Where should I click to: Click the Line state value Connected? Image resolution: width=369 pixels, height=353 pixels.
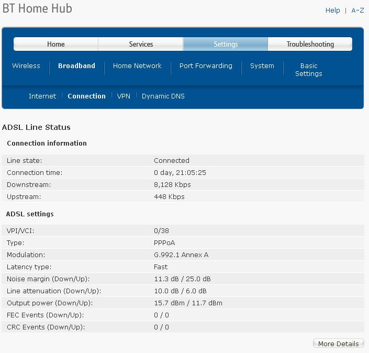click(x=172, y=161)
